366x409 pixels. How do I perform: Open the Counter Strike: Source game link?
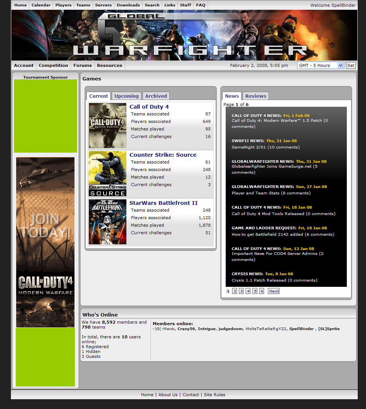163,155
